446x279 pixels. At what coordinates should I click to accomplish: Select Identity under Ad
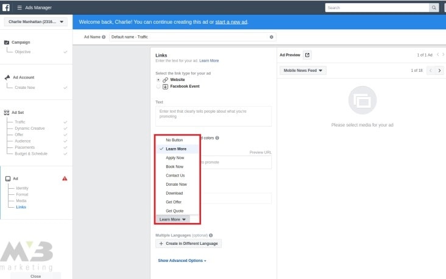click(x=22, y=188)
